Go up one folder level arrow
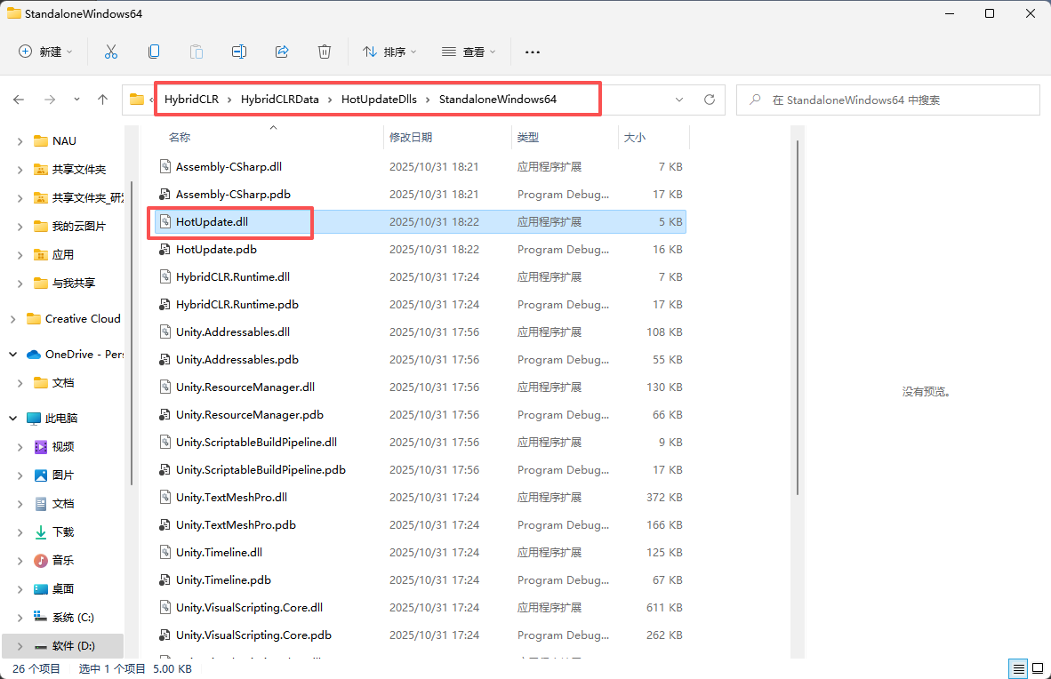Image resolution: width=1051 pixels, height=679 pixels. (x=102, y=100)
